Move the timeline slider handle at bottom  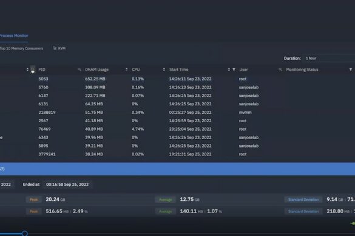(25, 234)
